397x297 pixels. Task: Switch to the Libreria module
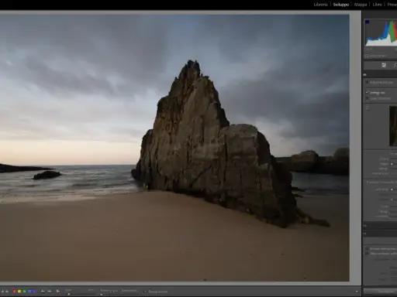320,5
